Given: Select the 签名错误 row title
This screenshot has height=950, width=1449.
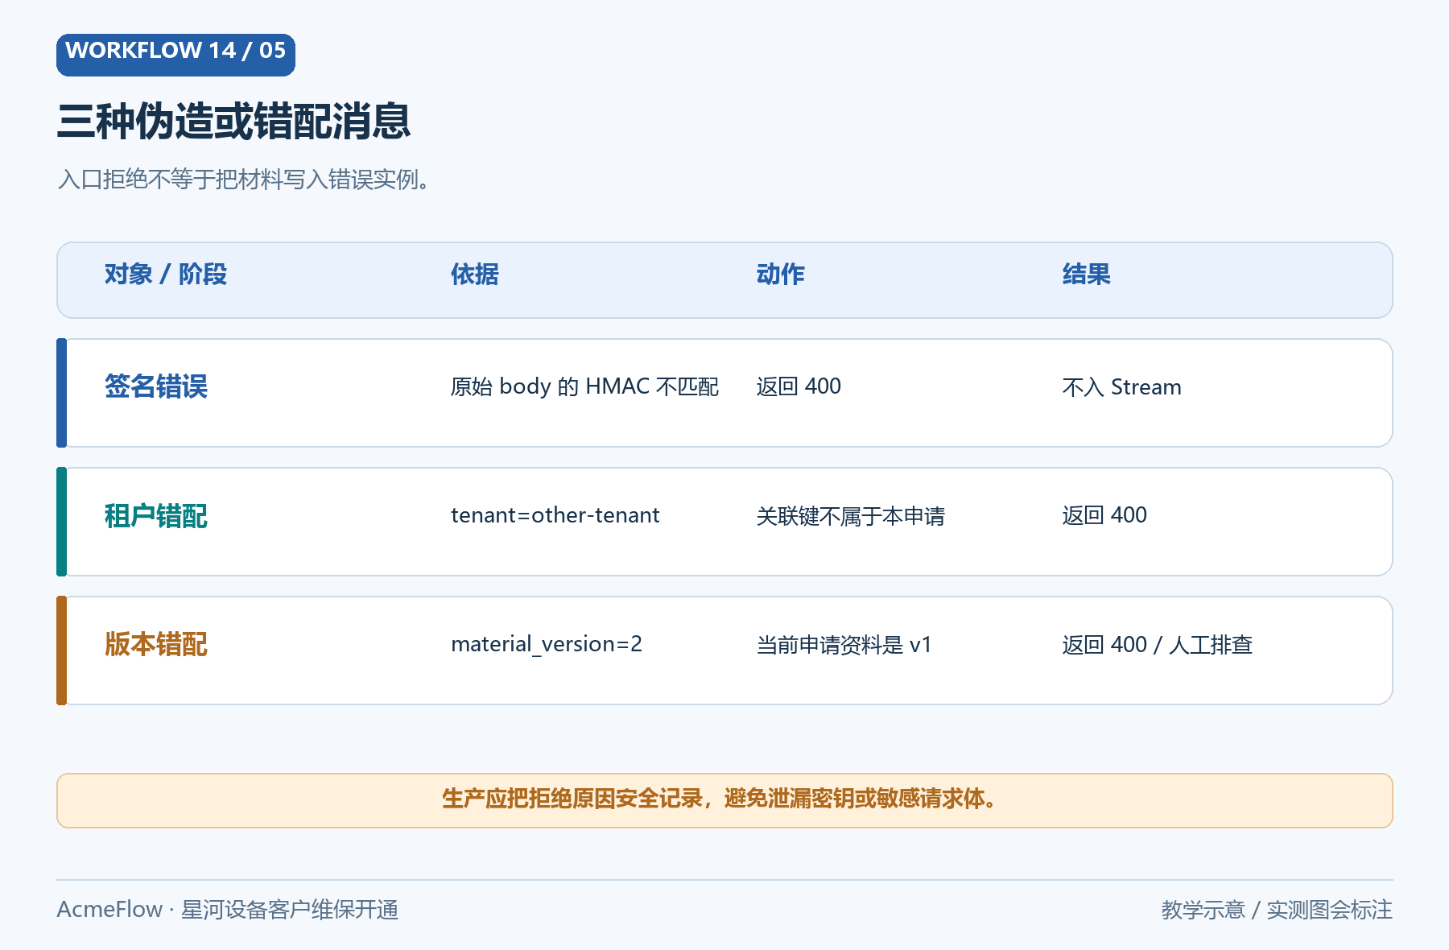Looking at the screenshot, I should (156, 386).
